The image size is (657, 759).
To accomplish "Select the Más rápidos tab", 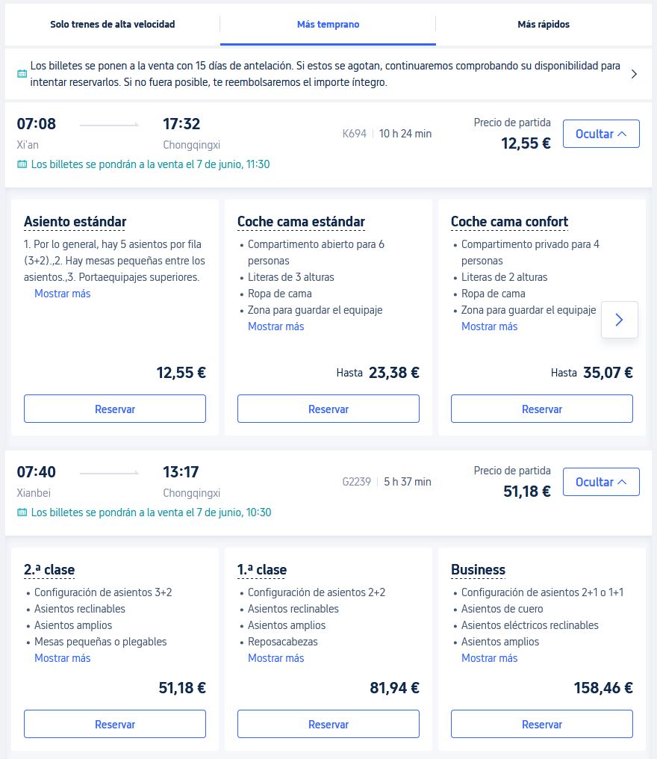I will point(544,25).
